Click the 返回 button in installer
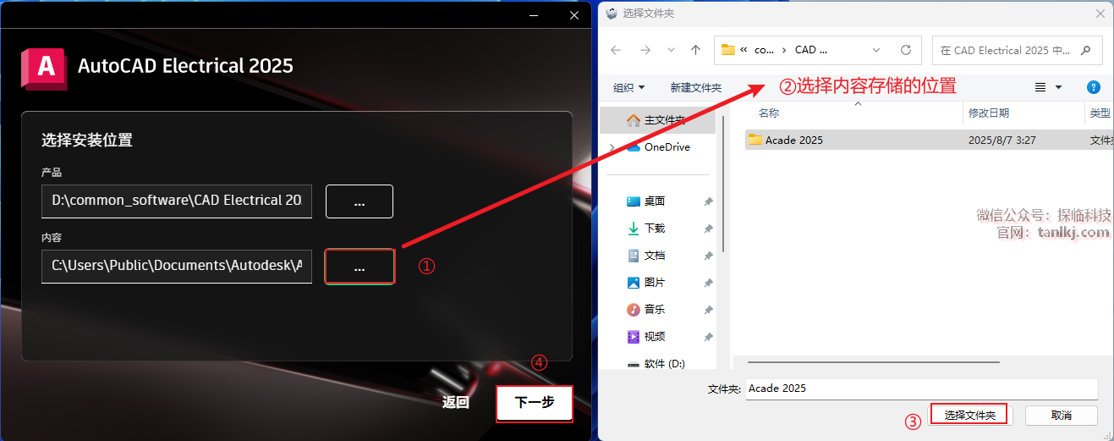The height and width of the screenshot is (441, 1114). (x=456, y=403)
